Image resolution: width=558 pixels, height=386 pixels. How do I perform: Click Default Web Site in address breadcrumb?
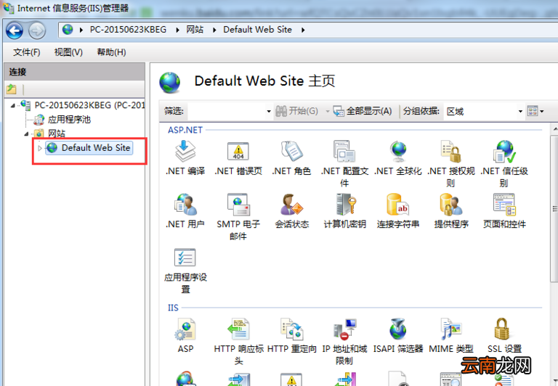[x=257, y=30]
